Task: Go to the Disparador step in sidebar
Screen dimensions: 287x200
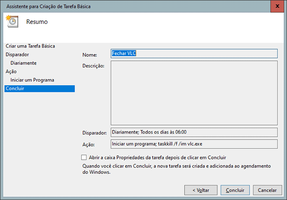Action: click(17, 55)
